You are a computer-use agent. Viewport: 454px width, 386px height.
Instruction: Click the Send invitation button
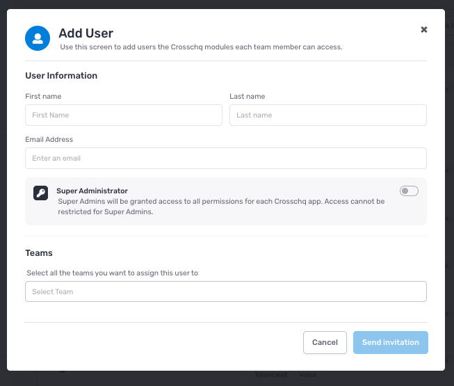point(390,342)
